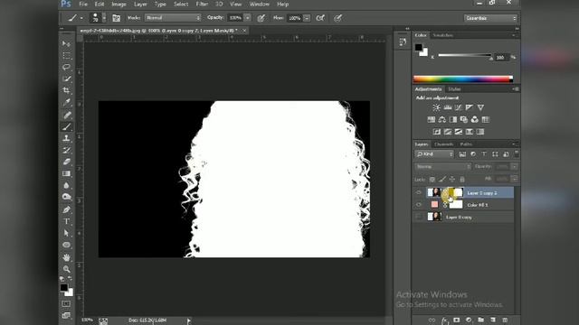
Task: Add a Levels adjustment layer
Action: pos(448,107)
